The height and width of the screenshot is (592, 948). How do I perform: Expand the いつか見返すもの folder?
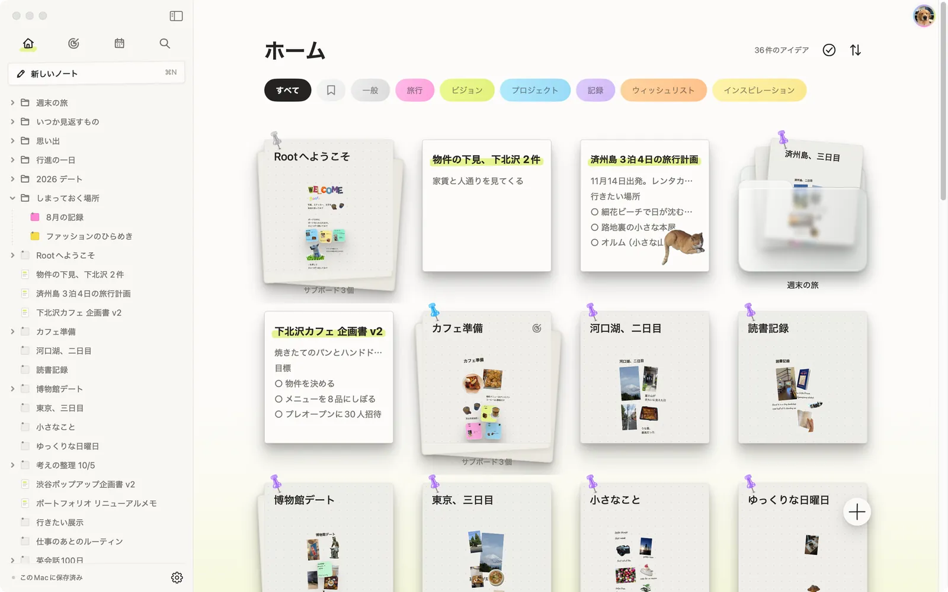click(12, 122)
